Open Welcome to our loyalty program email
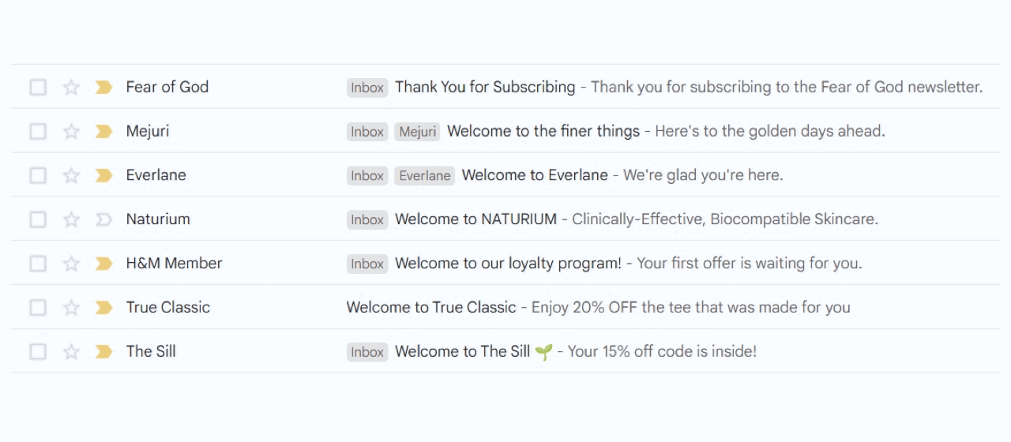 coord(508,263)
